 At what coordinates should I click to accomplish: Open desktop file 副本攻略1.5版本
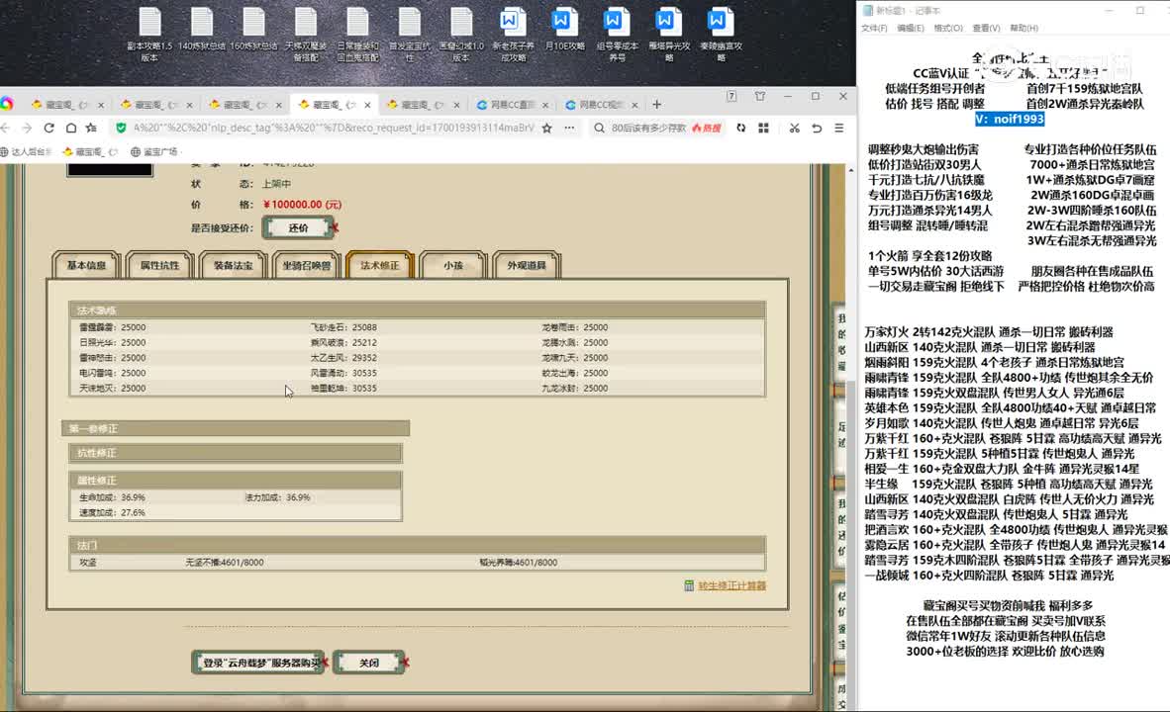(149, 35)
